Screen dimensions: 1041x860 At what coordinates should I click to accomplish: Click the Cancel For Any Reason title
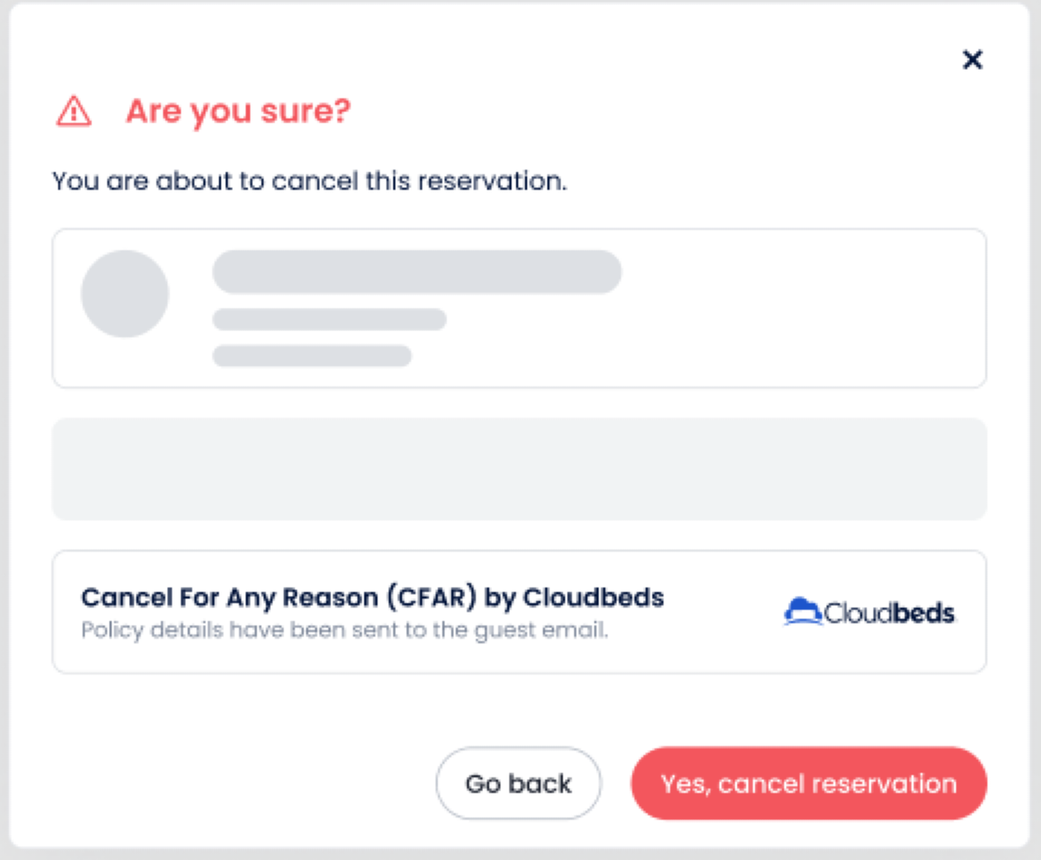pyautogui.click(x=231, y=597)
